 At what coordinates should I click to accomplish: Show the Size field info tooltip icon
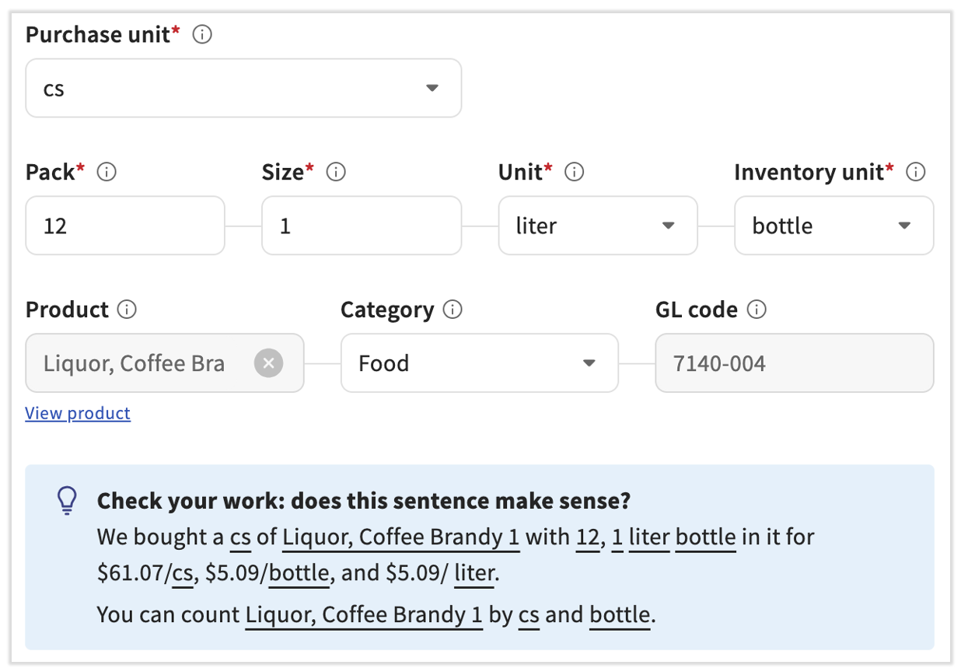tap(336, 172)
